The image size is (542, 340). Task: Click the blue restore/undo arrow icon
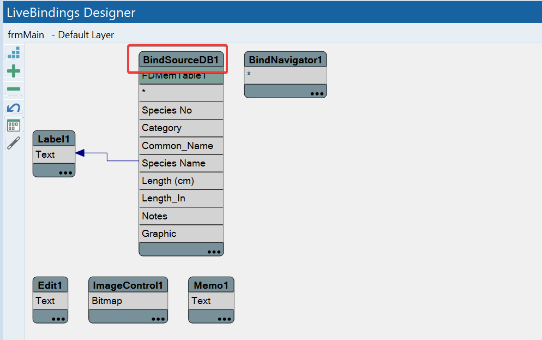click(x=14, y=108)
